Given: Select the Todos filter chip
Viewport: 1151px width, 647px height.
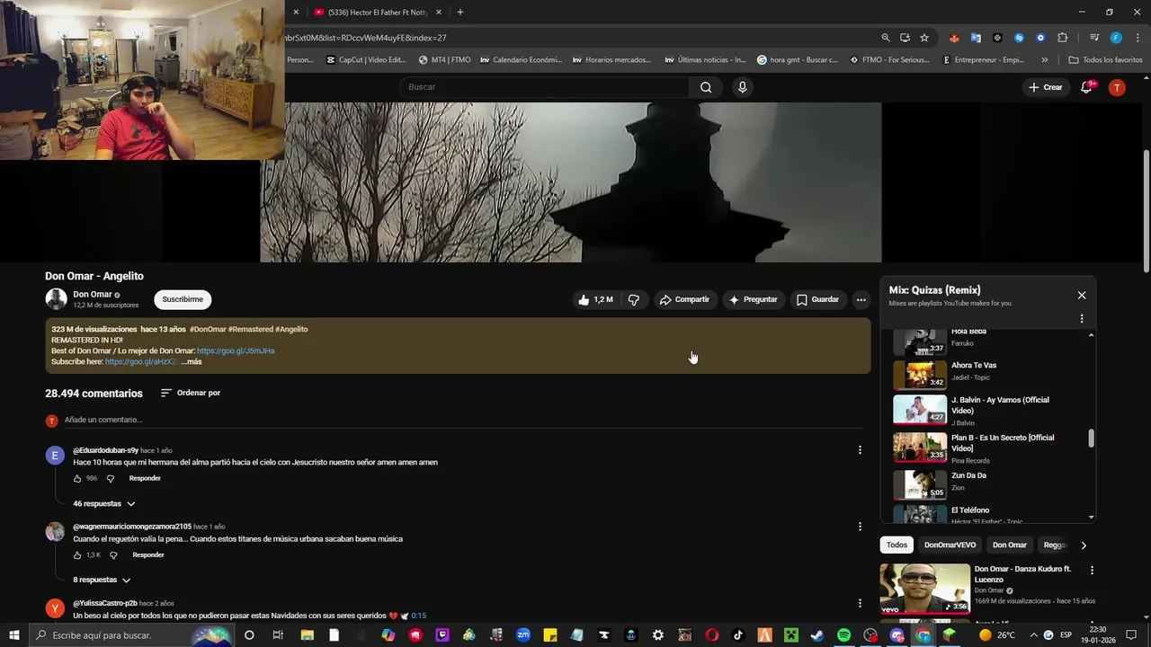Looking at the screenshot, I should pyautogui.click(x=897, y=545).
